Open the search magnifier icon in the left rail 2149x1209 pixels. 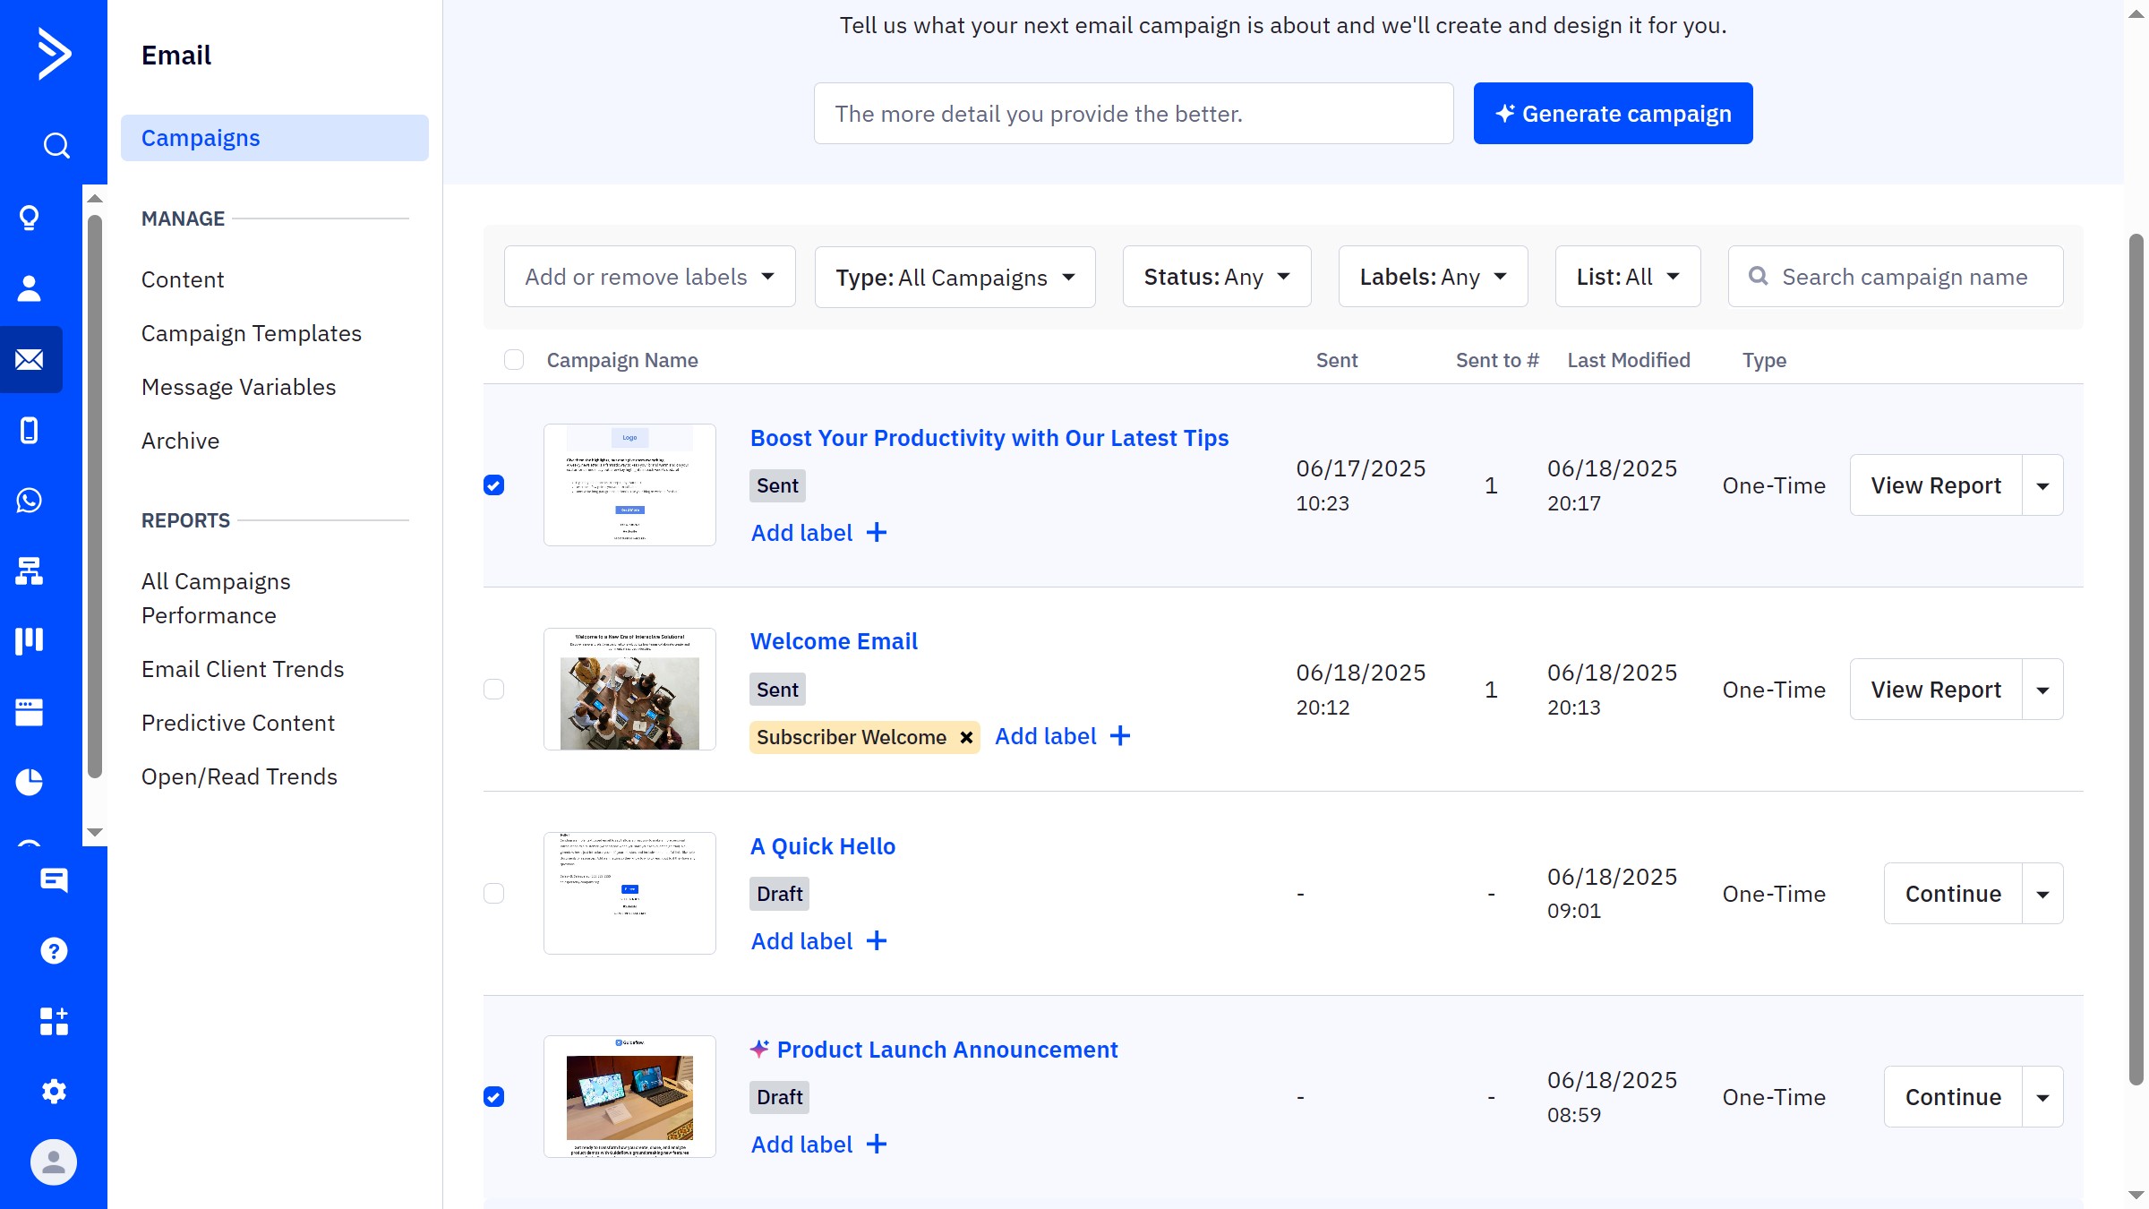pos(56,145)
